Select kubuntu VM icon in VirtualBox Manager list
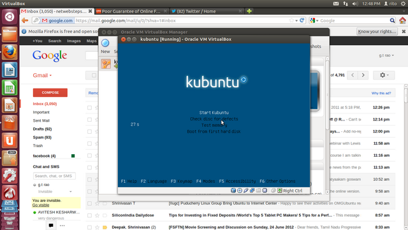408x230 pixels. coord(106,64)
